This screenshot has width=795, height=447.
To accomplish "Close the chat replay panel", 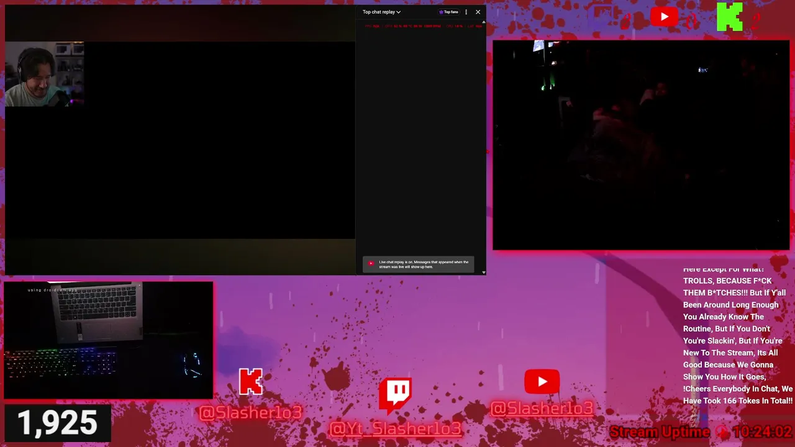I will (x=478, y=12).
